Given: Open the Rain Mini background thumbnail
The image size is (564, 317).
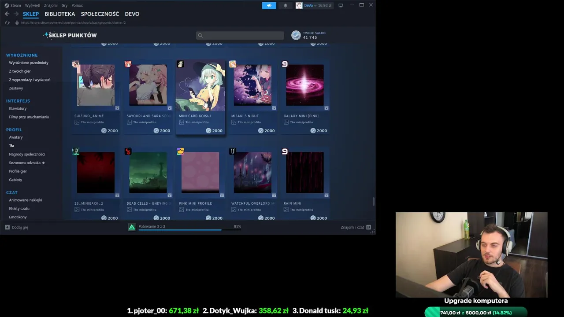Looking at the screenshot, I should [305, 173].
